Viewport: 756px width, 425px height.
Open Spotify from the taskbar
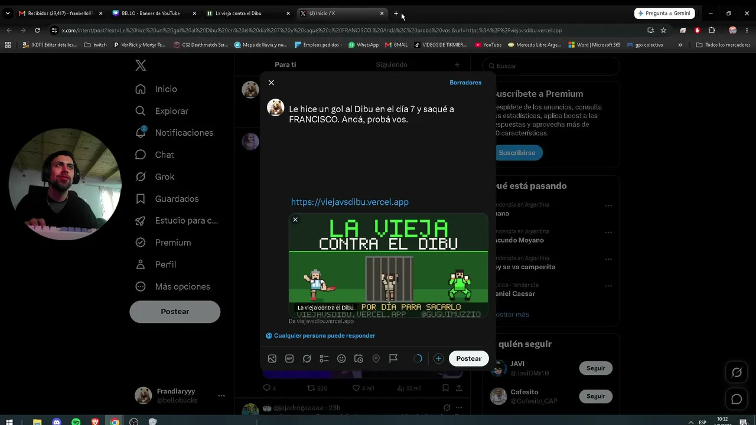tap(76, 422)
